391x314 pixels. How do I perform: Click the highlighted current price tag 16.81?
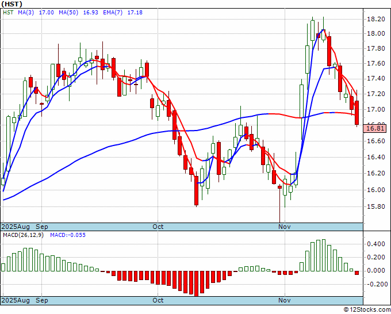(375, 129)
